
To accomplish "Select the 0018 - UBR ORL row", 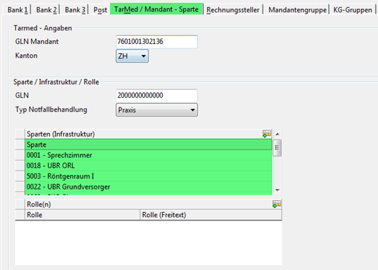I will pos(148,166).
